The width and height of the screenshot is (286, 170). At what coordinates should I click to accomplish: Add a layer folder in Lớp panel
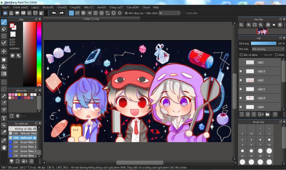(267, 114)
